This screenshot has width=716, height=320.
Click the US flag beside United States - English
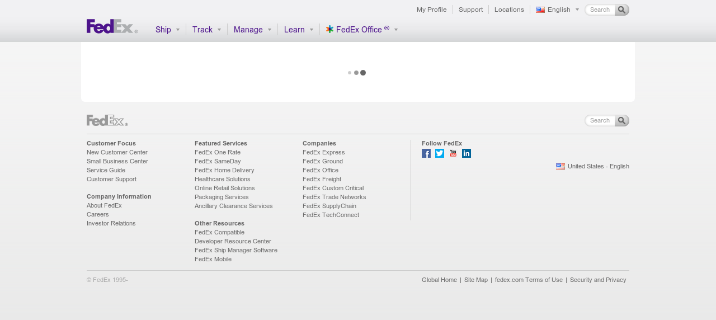[560, 166]
